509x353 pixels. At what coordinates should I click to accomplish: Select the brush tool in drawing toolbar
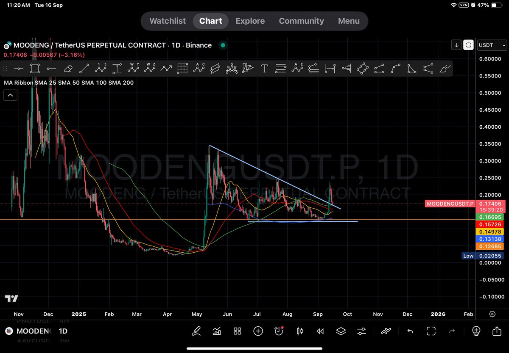[445, 68]
